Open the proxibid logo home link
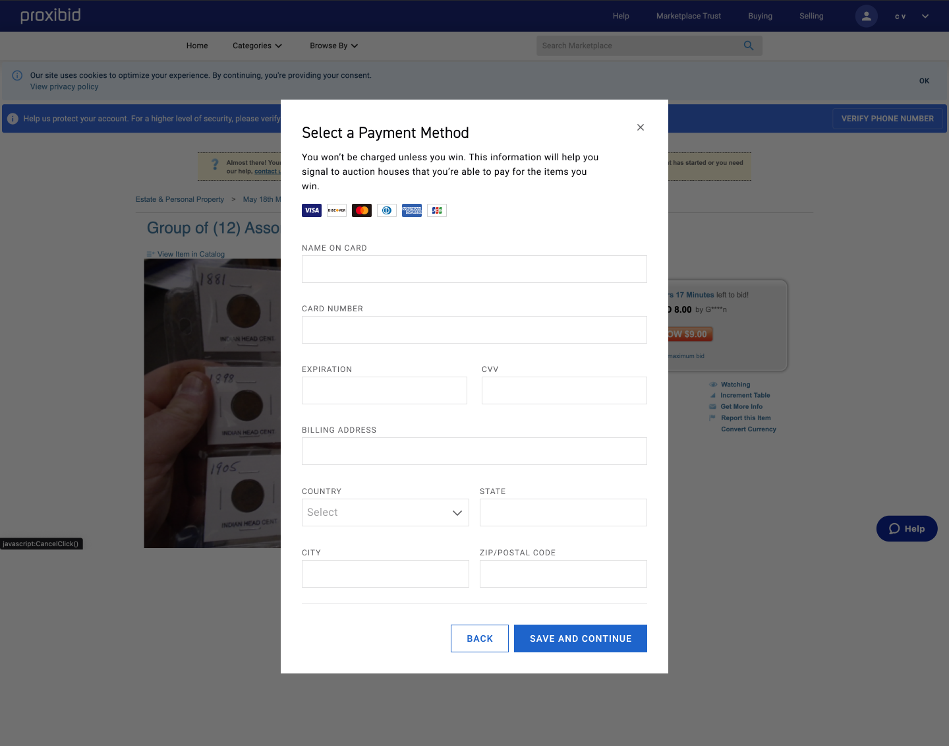949x746 pixels. point(51,15)
